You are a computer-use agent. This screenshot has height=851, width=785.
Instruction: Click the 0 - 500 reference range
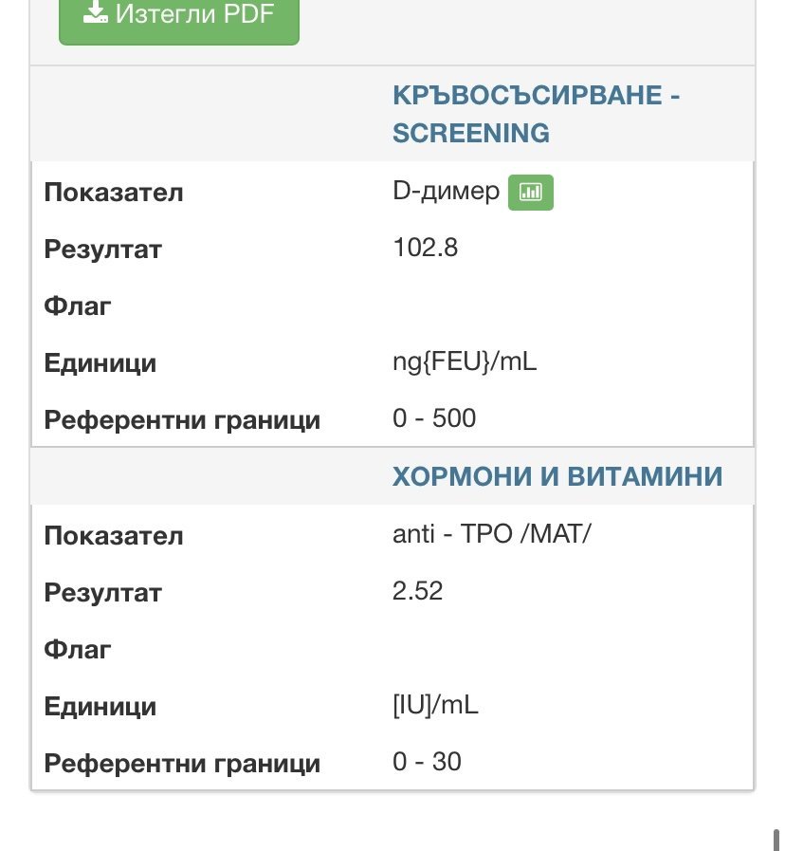[x=434, y=418]
